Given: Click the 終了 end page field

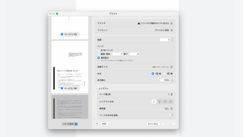Looking at the screenshot, I should pyautogui.click(x=134, y=54).
